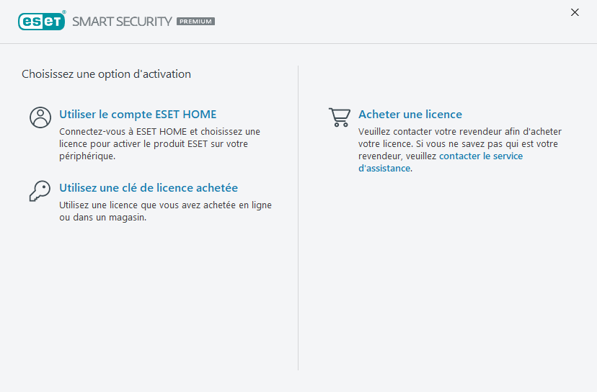Click the horizontal separator under the header
Screen dimensions: 597x392
coord(298,44)
